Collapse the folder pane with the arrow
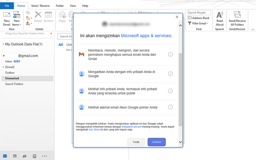Image resolution: width=256 pixels, height=160 pixels. pos(51,34)
